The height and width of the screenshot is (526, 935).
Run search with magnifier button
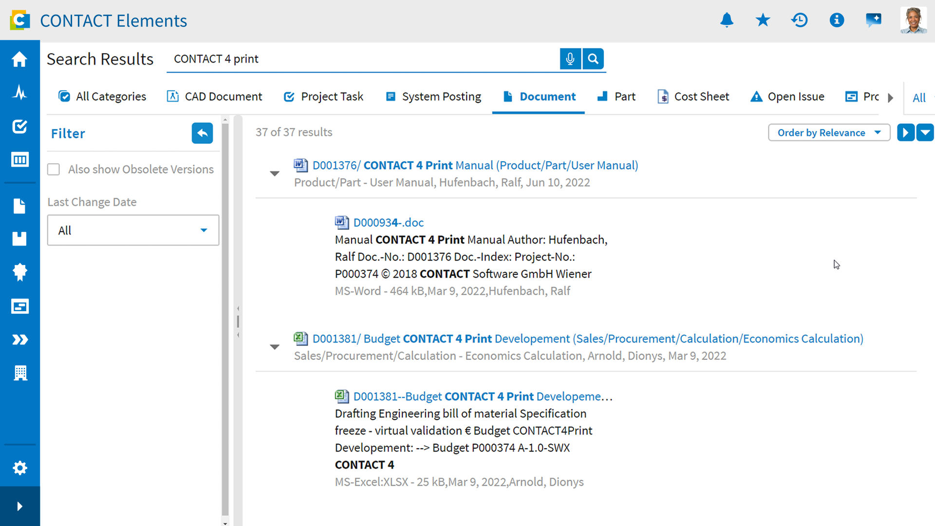593,59
